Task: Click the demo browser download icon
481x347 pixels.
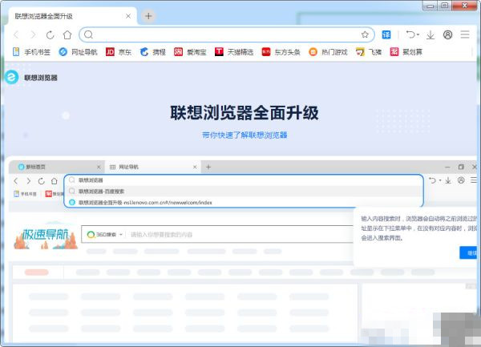Action: [448, 180]
